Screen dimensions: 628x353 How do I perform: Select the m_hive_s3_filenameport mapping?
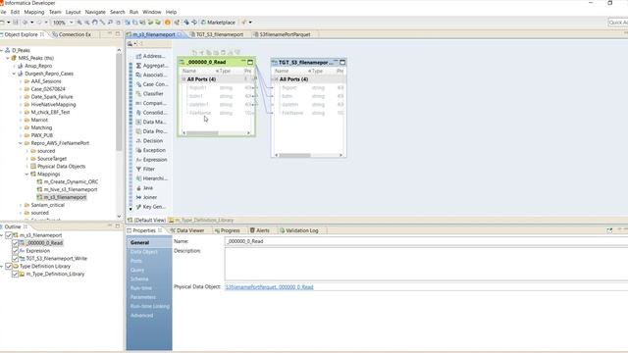pyautogui.click(x=67, y=189)
